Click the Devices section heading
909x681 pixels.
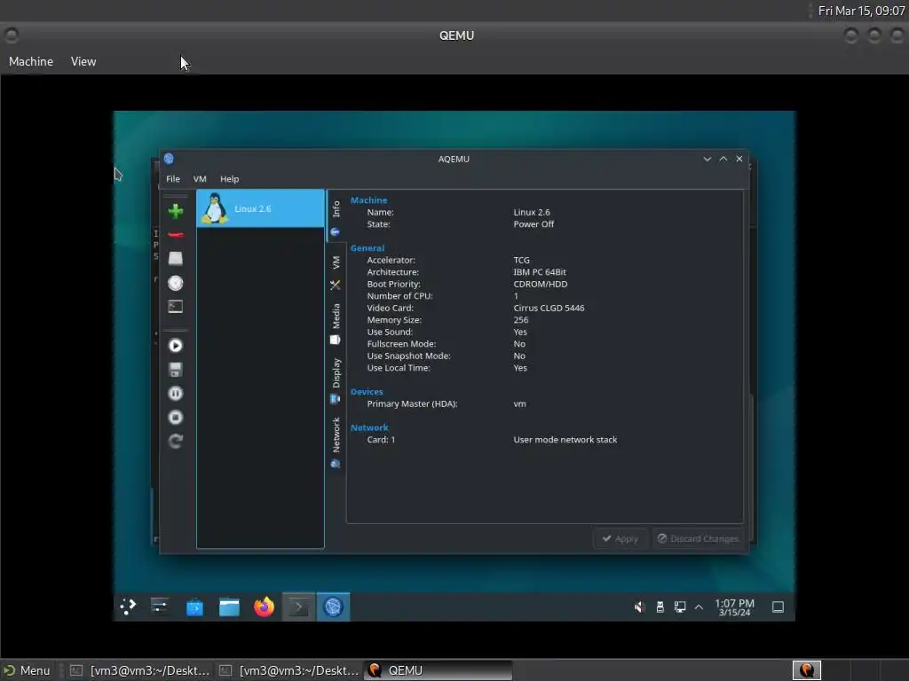click(367, 391)
